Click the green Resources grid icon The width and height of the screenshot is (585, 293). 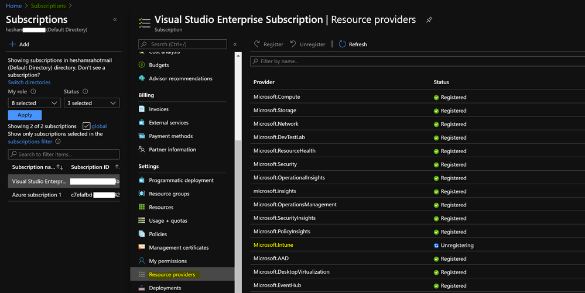pos(142,207)
